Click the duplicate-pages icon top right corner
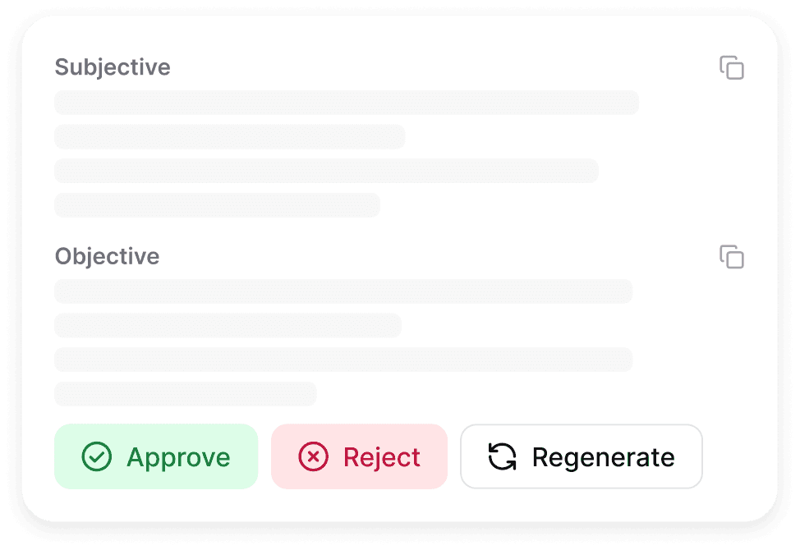Screen dimensions: 800x550 [731, 68]
